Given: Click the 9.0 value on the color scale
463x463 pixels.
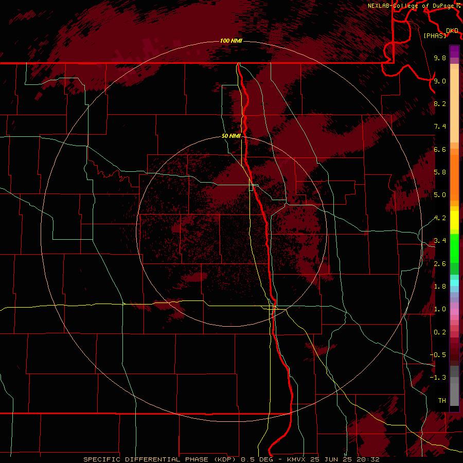Looking at the screenshot, I should pos(440,81).
